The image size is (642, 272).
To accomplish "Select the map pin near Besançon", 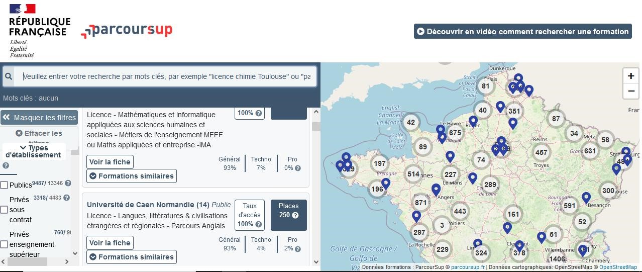I will 586,198.
